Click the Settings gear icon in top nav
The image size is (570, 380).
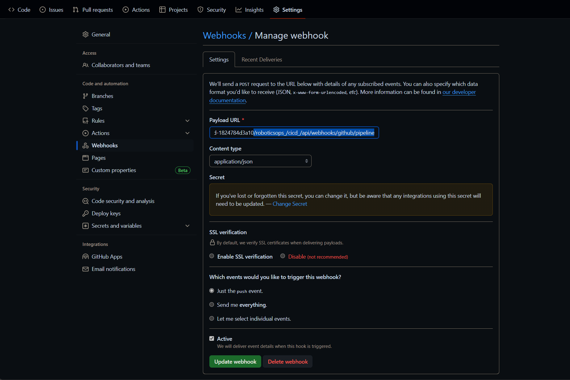276,10
